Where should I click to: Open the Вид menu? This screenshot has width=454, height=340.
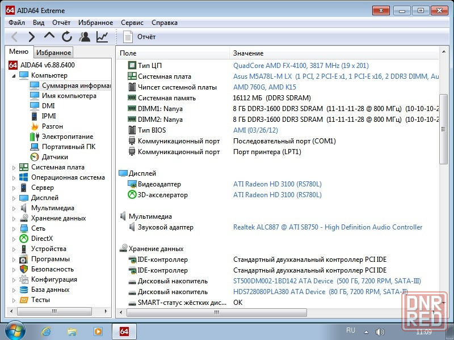tap(39, 23)
